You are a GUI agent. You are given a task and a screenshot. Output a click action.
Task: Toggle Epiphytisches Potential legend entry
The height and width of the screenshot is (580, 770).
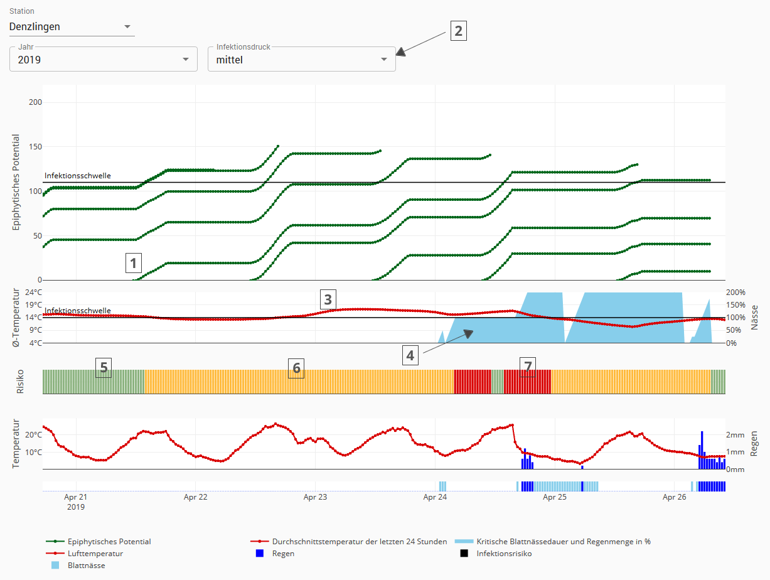tap(109, 542)
